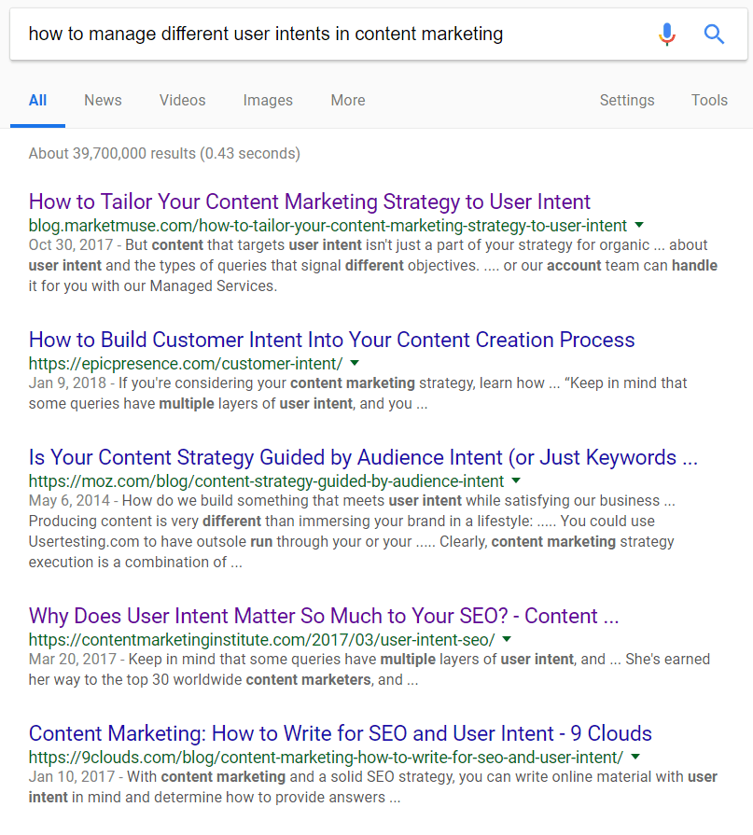The height and width of the screenshot is (835, 753).
Task: Open the search Tools options
Action: click(x=709, y=101)
